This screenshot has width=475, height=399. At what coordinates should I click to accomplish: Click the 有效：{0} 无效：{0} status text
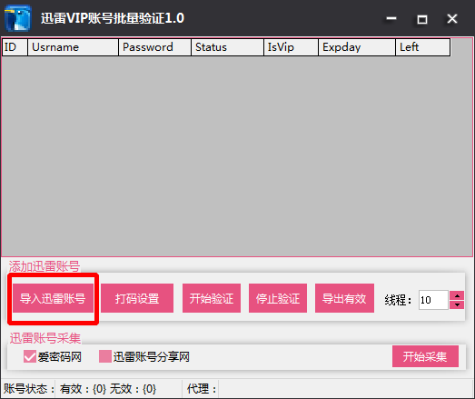108,389
